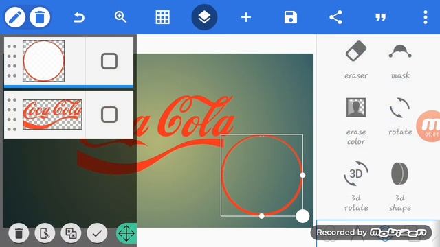Grab the circle layer drag handle
The width and height of the screenshot is (440, 247).
(12, 61)
